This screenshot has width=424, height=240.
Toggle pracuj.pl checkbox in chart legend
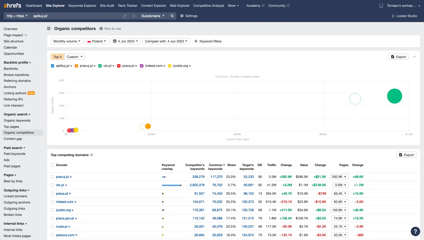[76, 66]
